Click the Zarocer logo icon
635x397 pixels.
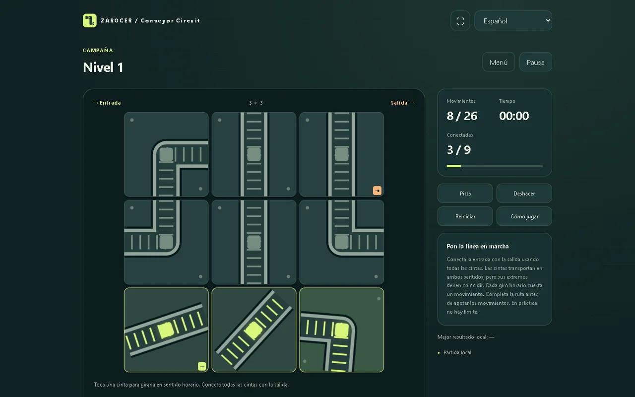pyautogui.click(x=89, y=20)
